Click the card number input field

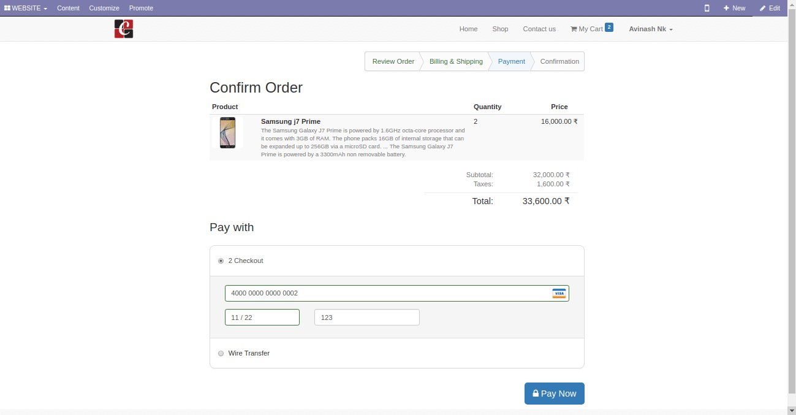pos(396,293)
